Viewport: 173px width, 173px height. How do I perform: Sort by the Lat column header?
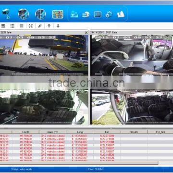107,132
